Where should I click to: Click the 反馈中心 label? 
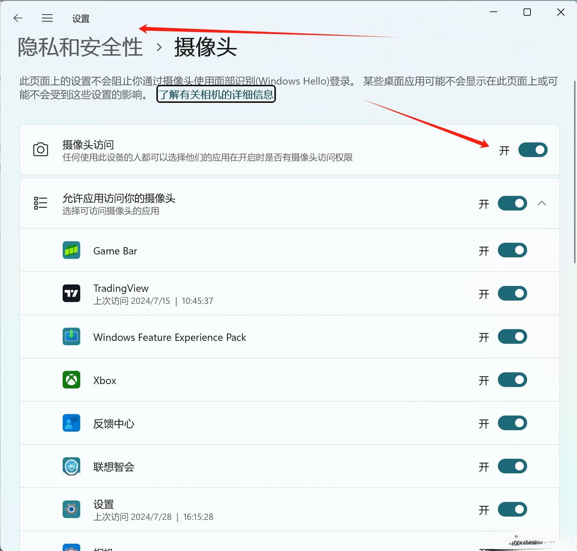114,424
